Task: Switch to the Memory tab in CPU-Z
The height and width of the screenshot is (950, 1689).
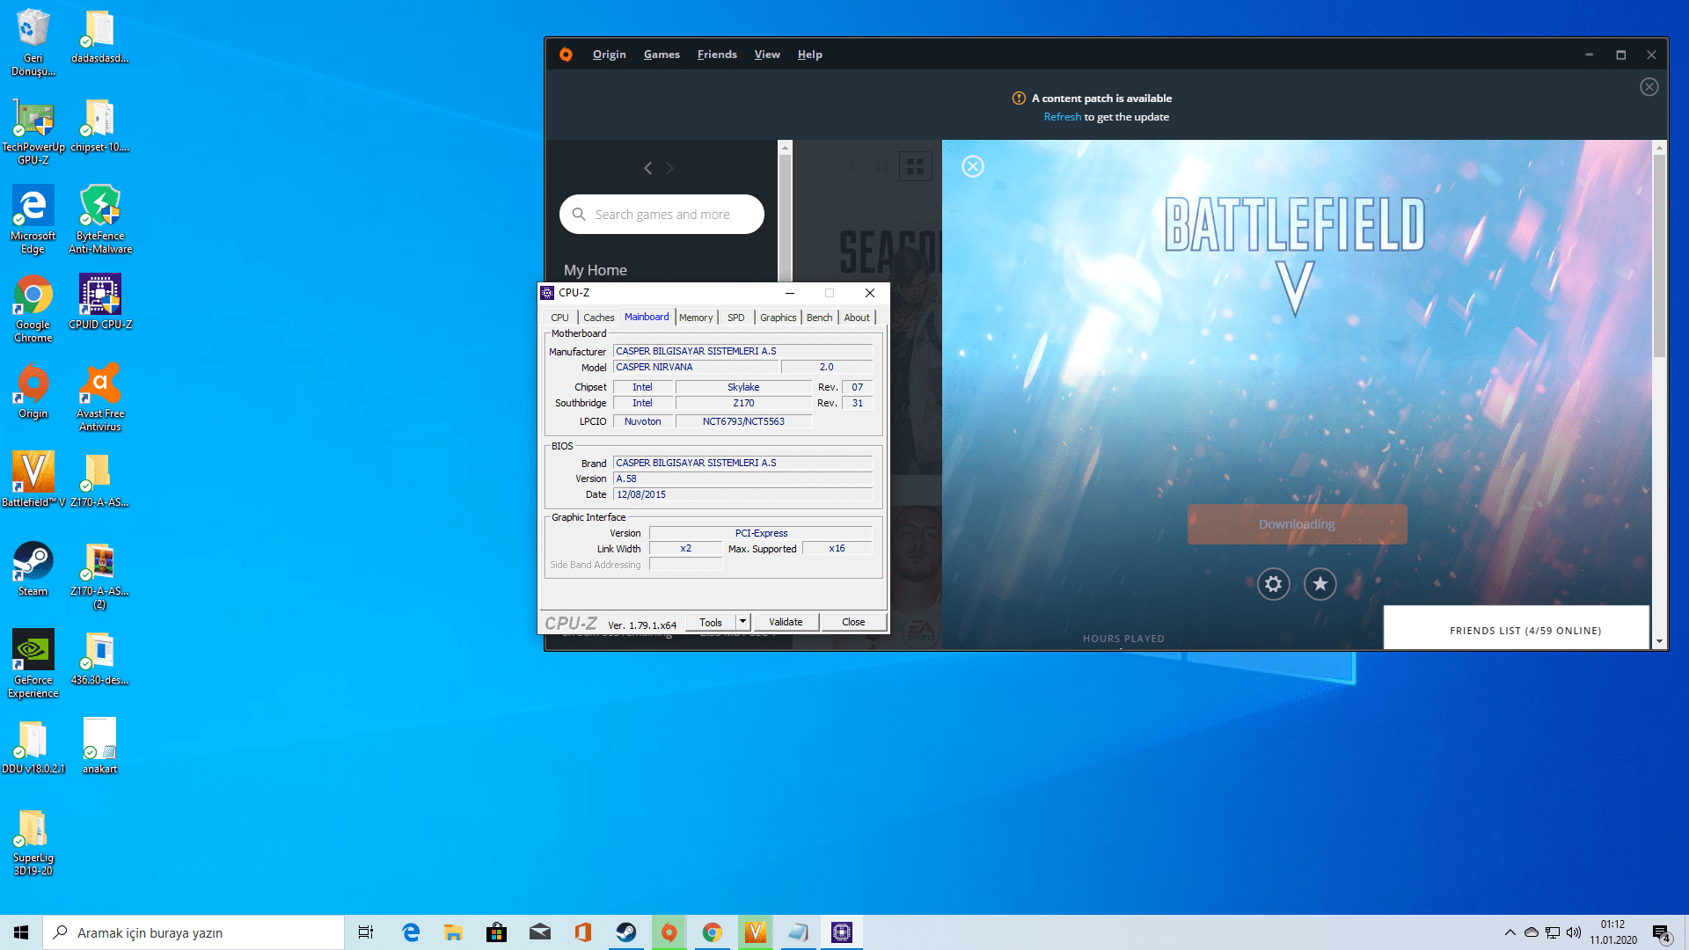Action: pos(696,318)
